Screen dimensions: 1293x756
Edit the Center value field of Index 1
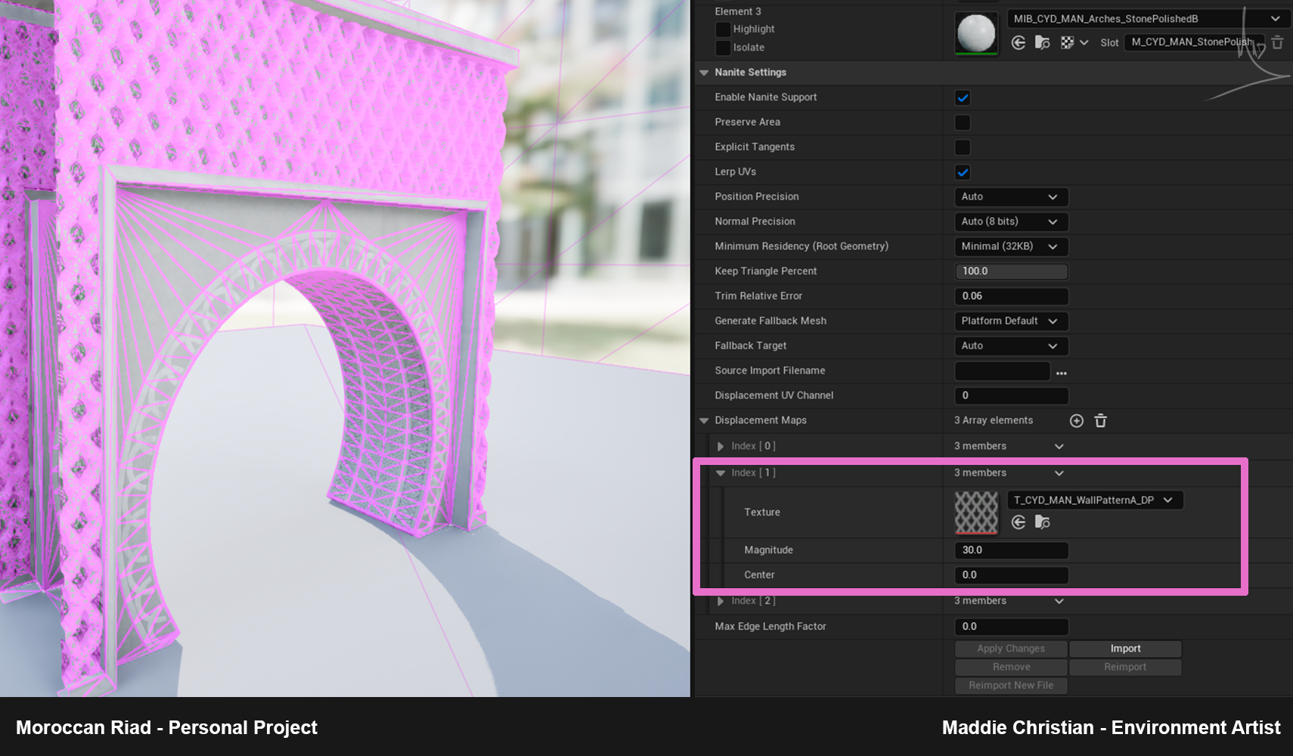(x=1011, y=575)
